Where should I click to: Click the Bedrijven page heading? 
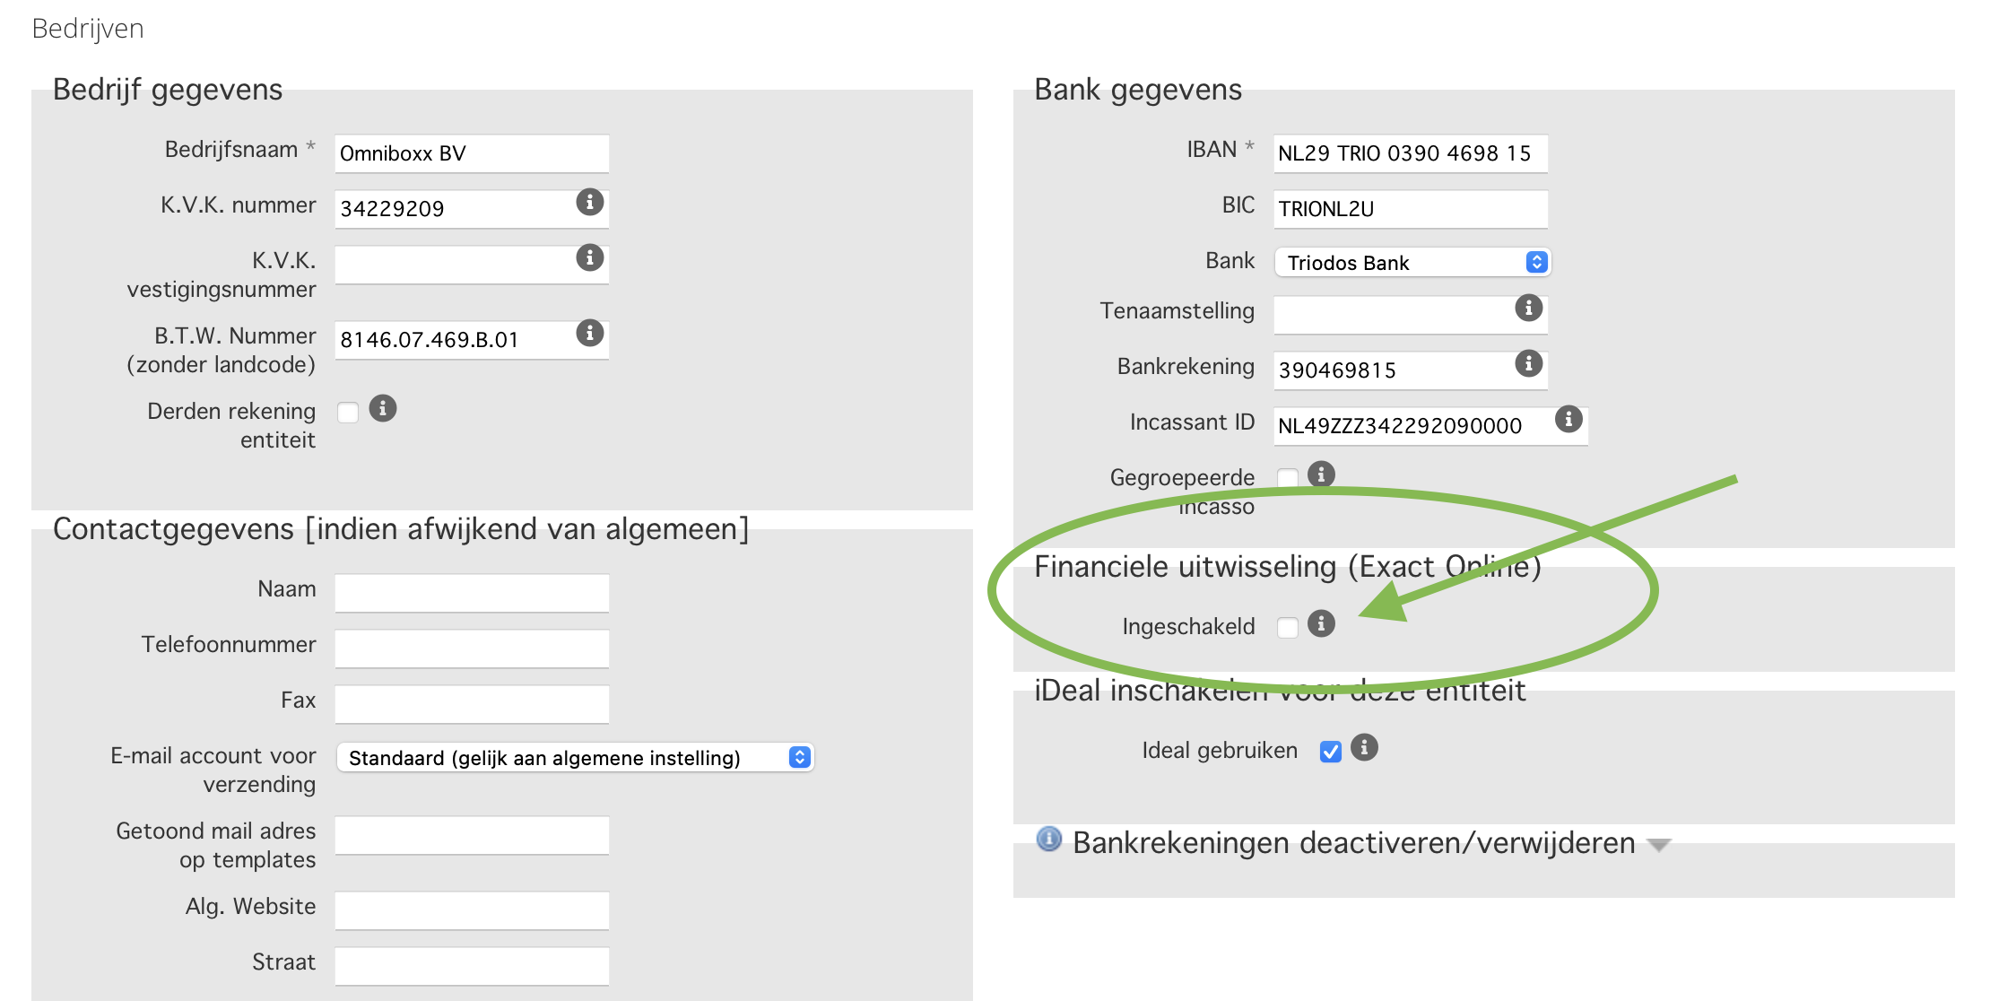click(88, 29)
